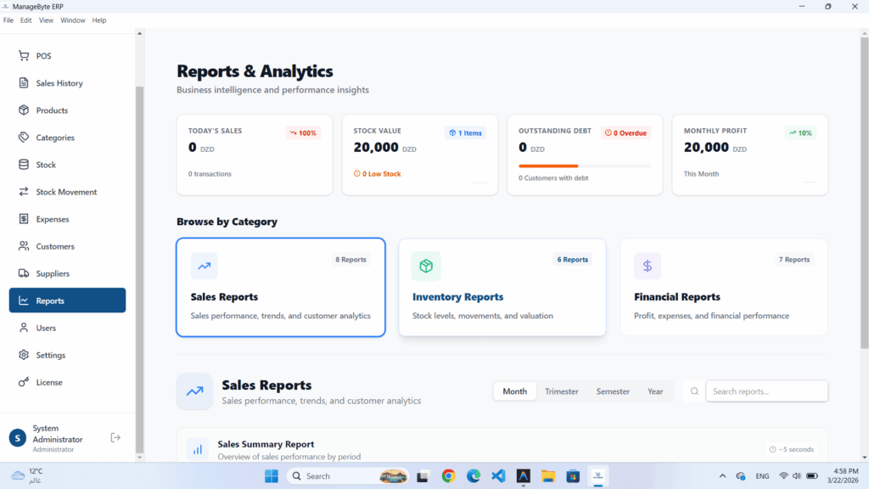869x489 pixels.
Task: Switch period to Year
Action: (655, 391)
